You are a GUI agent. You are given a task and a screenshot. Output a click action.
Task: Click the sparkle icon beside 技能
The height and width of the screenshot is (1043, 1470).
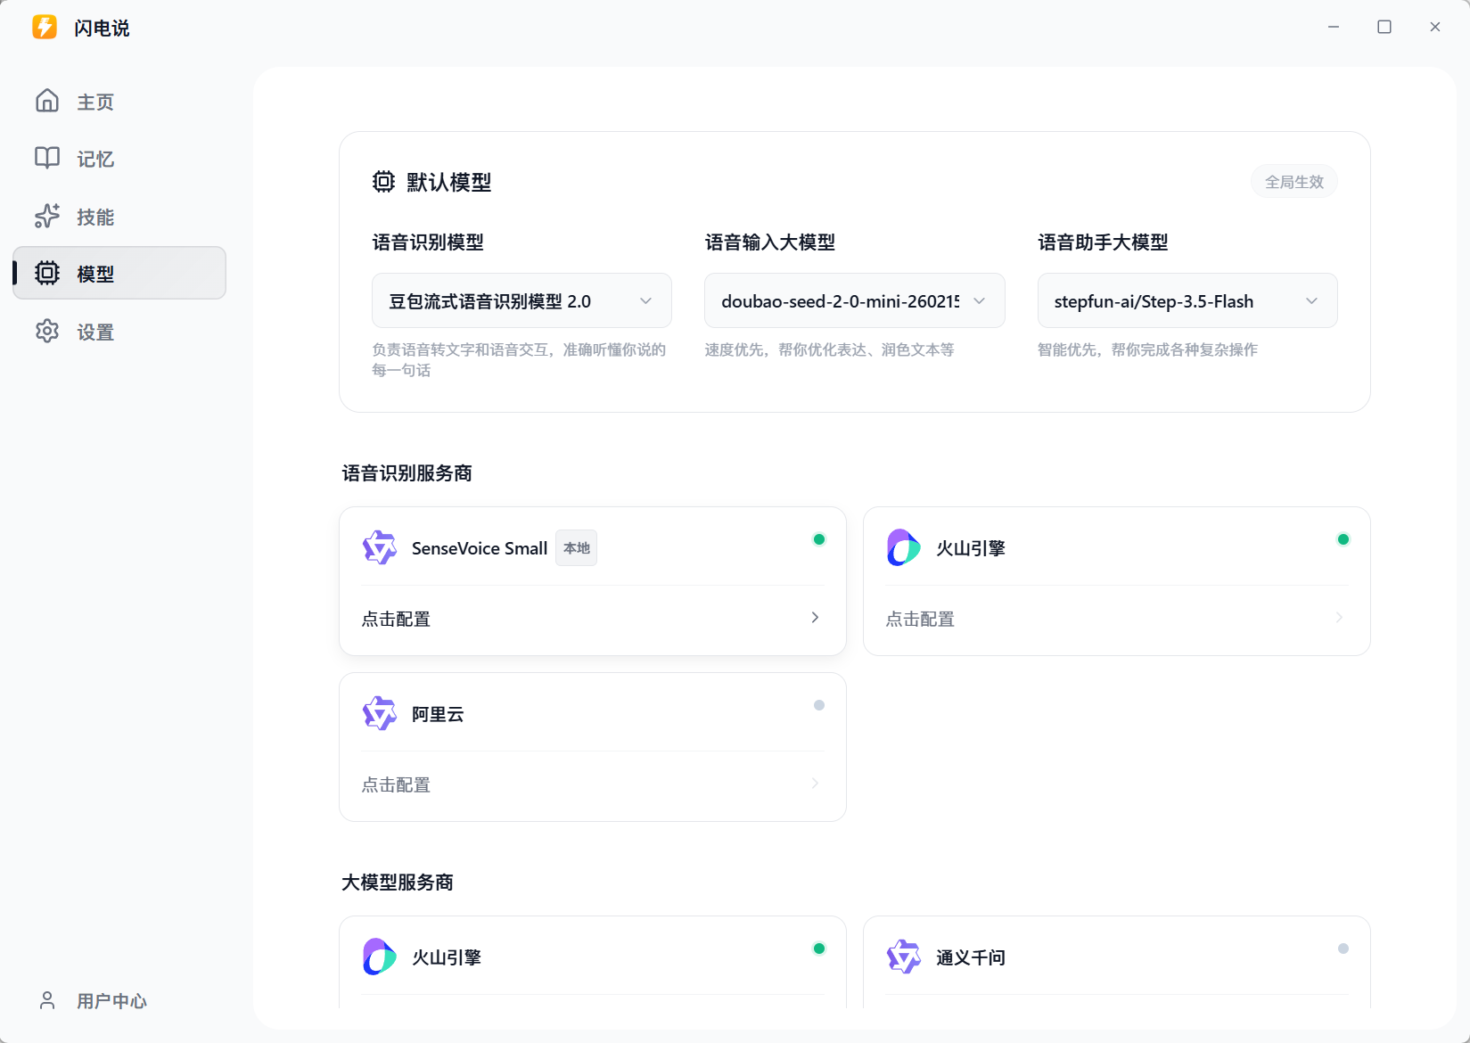[47, 216]
